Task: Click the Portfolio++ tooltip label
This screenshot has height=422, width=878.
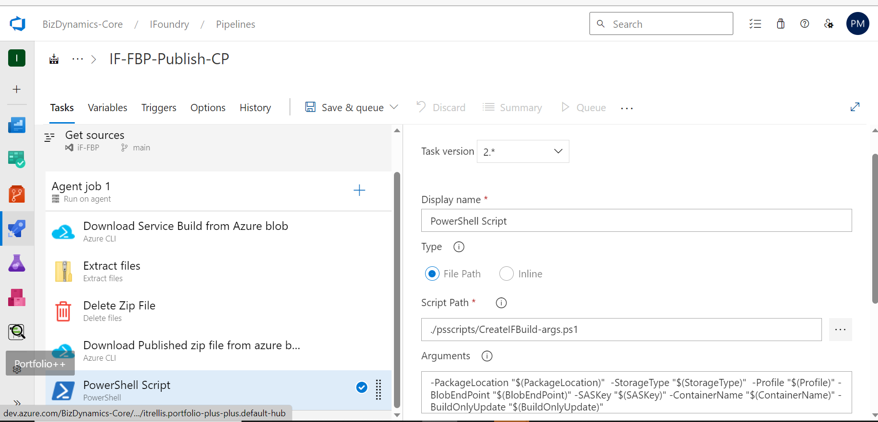Action: pos(40,364)
